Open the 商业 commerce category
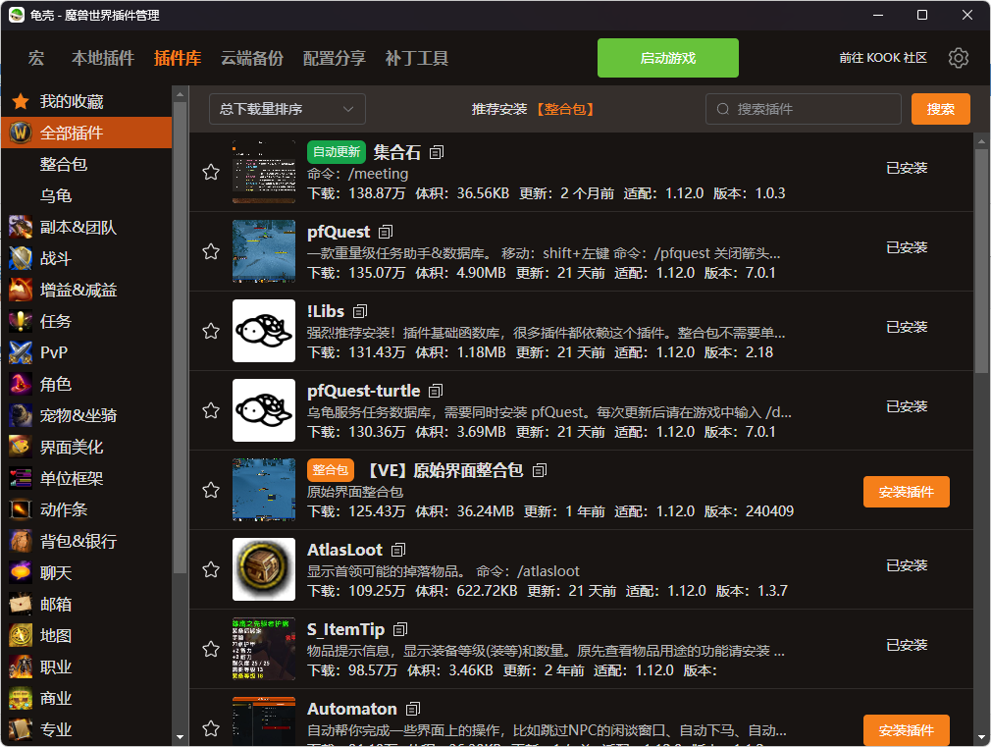The height and width of the screenshot is (747, 991). point(86,698)
